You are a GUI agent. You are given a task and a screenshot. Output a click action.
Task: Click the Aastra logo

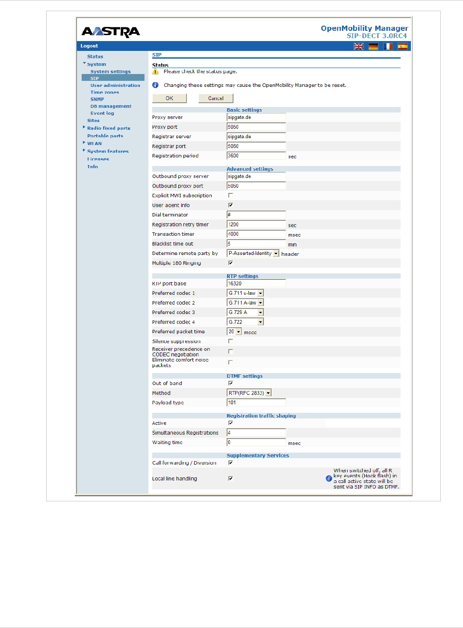[111, 32]
